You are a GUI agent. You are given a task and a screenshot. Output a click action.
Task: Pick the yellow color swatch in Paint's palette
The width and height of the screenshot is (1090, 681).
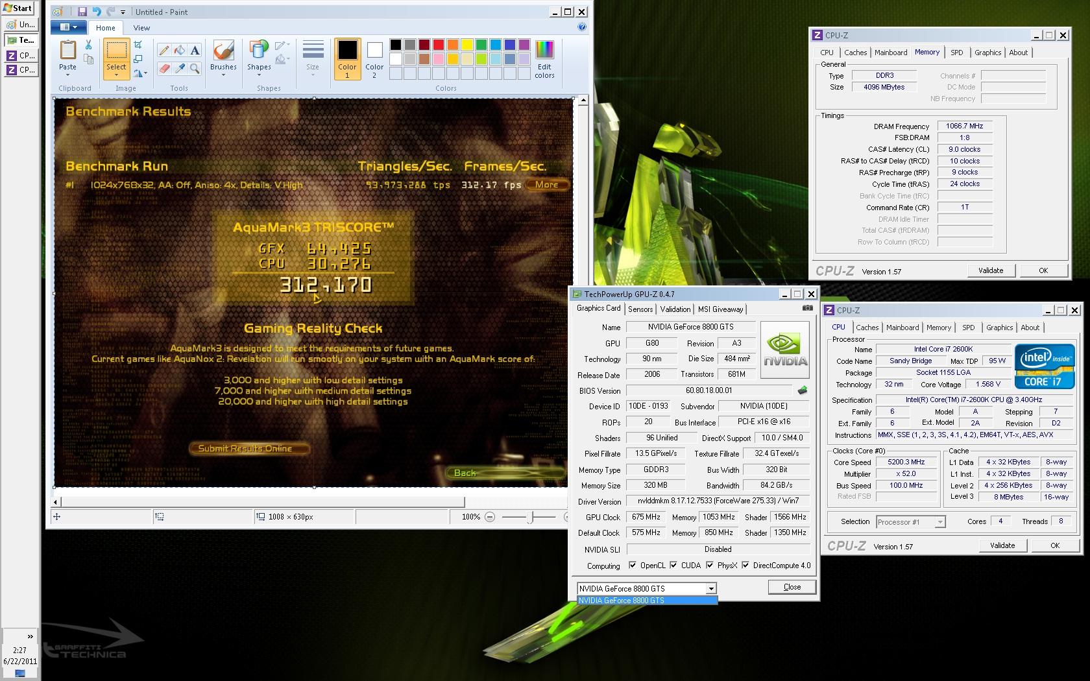[467, 45]
